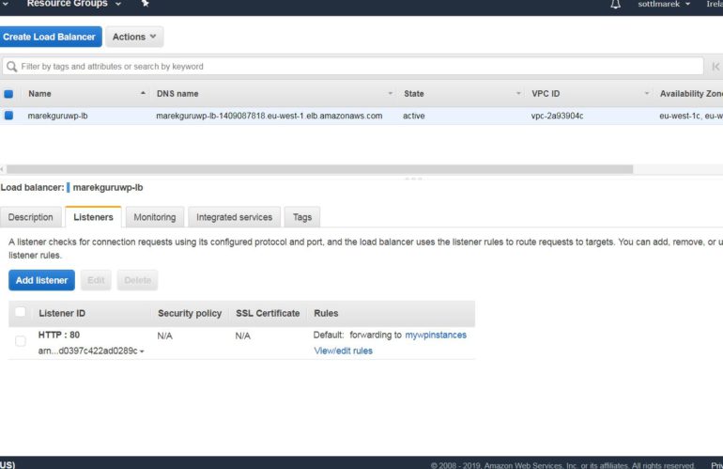Viewport: 723px width, 469px height.
Task: Open DNS name column sort arrow
Action: click(x=390, y=93)
